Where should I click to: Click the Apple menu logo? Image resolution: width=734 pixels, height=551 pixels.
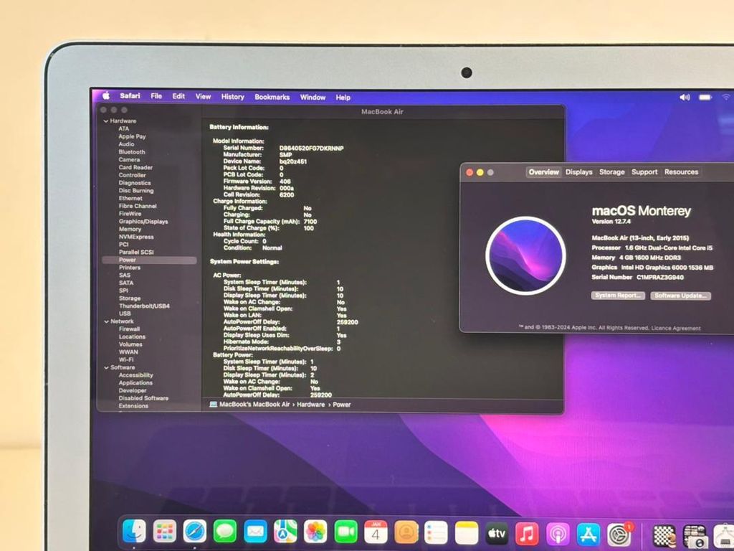coord(105,95)
